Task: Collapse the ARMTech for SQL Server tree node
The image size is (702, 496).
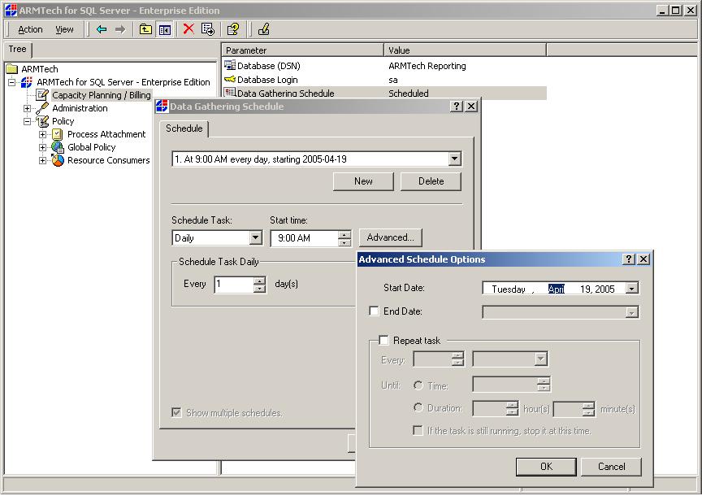Action: pyautogui.click(x=12, y=82)
